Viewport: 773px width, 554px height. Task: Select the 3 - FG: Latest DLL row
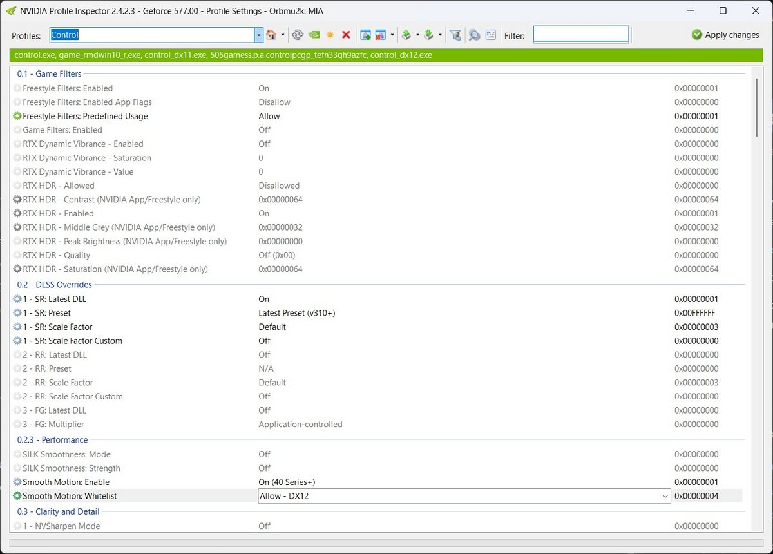click(x=377, y=410)
